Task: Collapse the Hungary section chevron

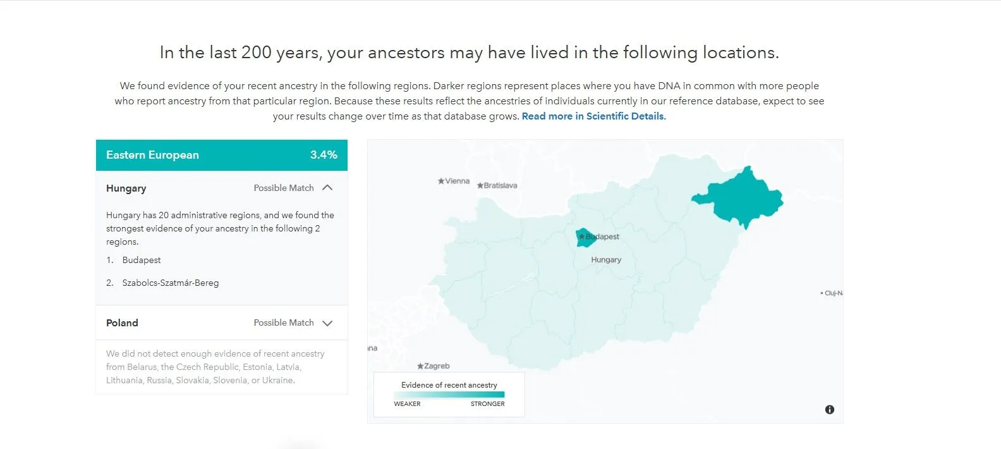Action: [x=327, y=188]
